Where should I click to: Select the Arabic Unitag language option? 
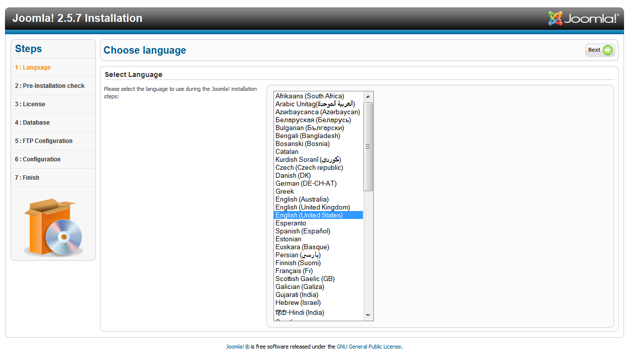click(x=318, y=104)
